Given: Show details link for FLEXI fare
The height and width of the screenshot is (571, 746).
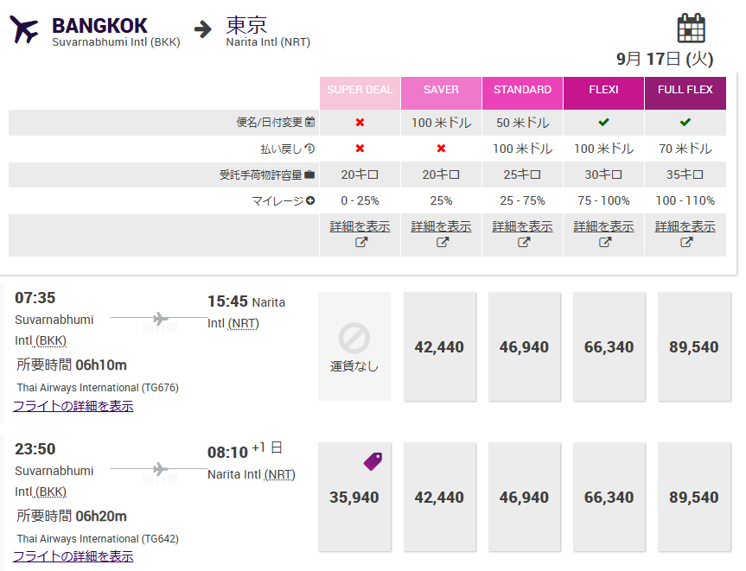Looking at the screenshot, I should click(x=603, y=226).
